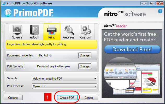Viewport: 165px width, 104px height.
Task: Click the 'Password required to open' text
Action: (x=53, y=66)
